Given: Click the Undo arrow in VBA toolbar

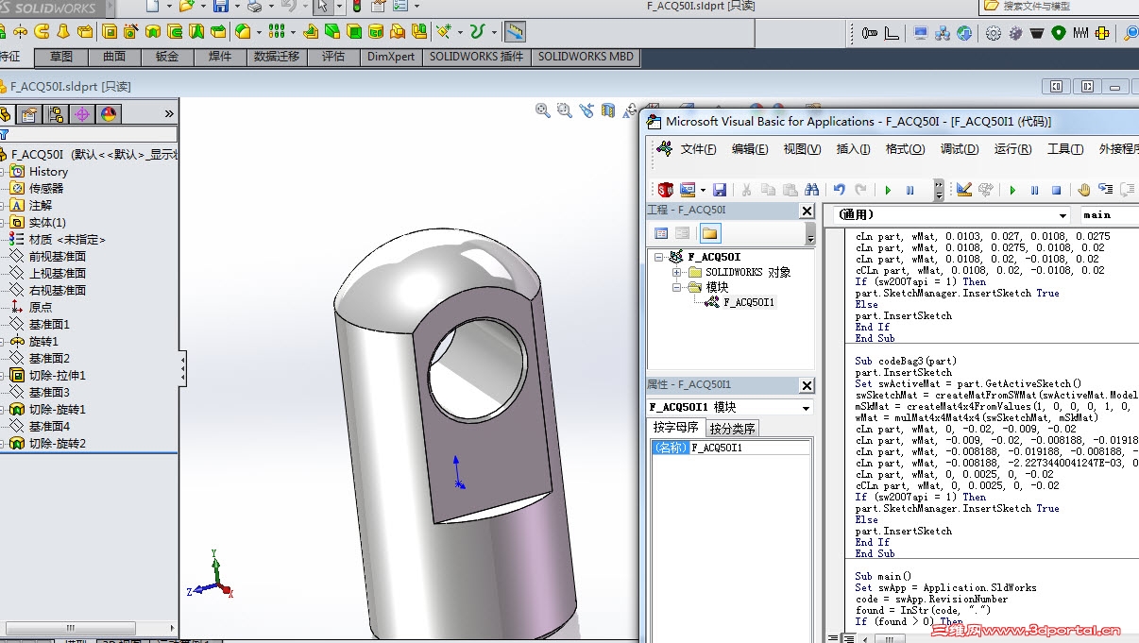Looking at the screenshot, I should click(x=839, y=190).
